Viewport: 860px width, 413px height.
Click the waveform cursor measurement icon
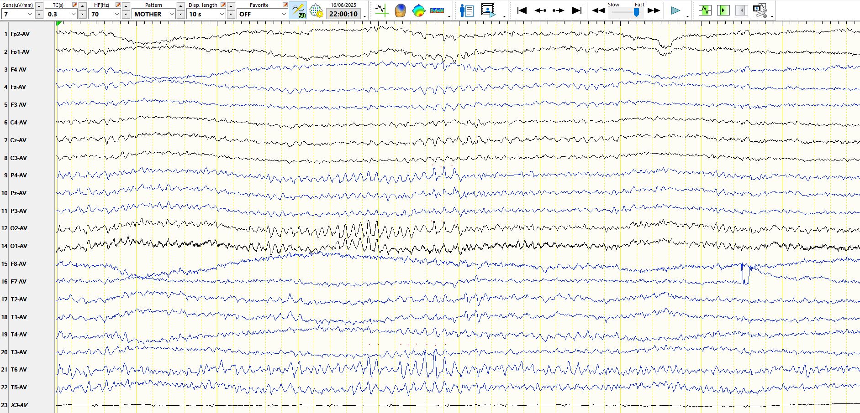pos(381,10)
